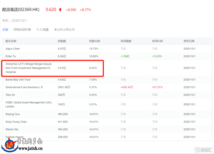
Task: Select shareholder Barrie Bay Unit Trust
Action: (x=18, y=80)
